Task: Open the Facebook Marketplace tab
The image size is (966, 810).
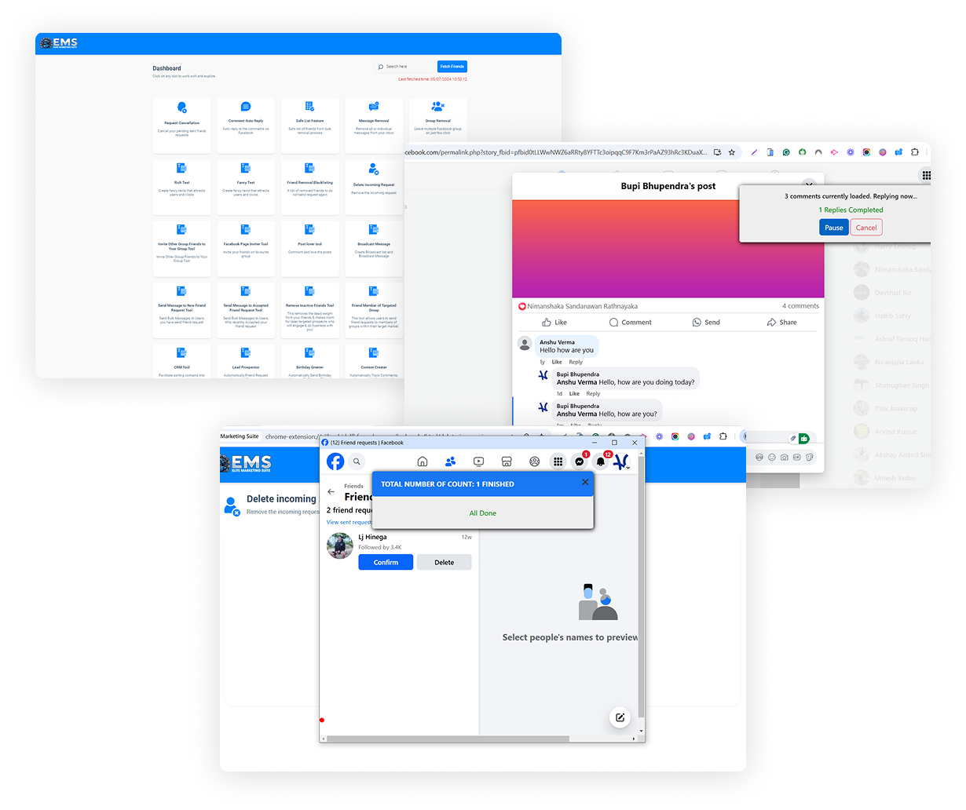Action: 507,462
